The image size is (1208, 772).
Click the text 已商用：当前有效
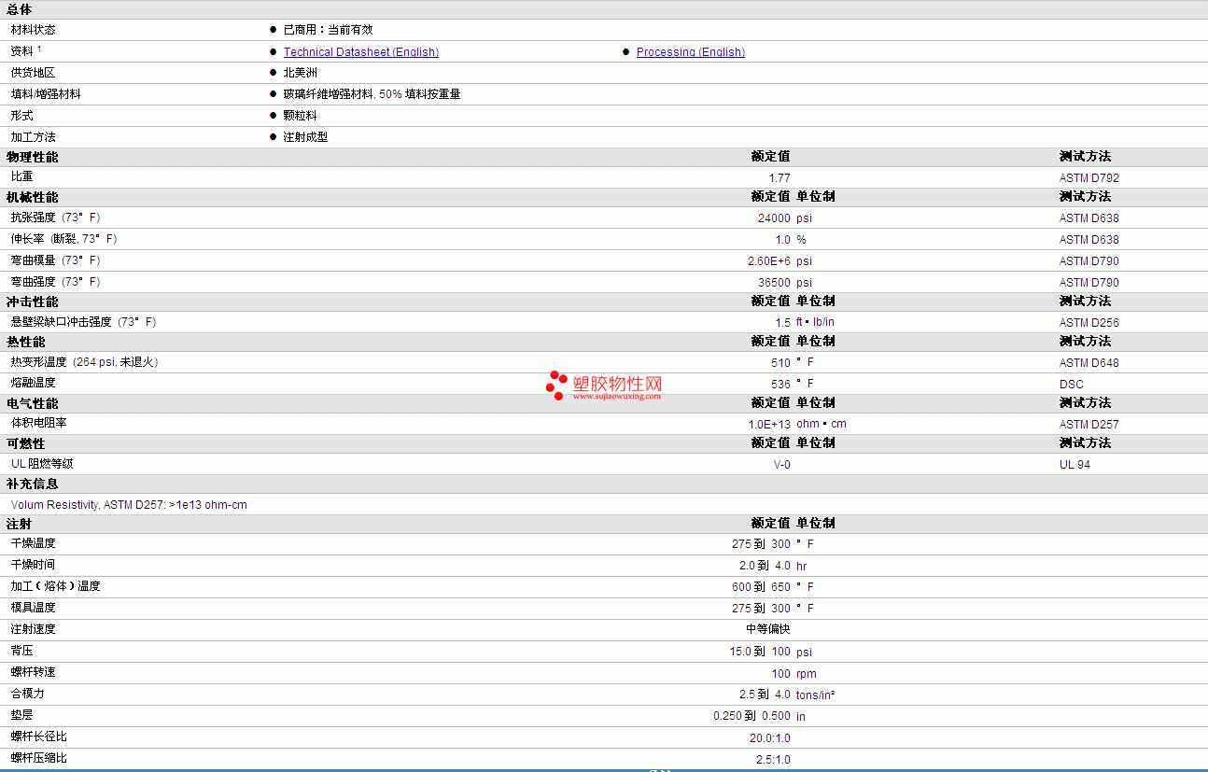[x=328, y=30]
